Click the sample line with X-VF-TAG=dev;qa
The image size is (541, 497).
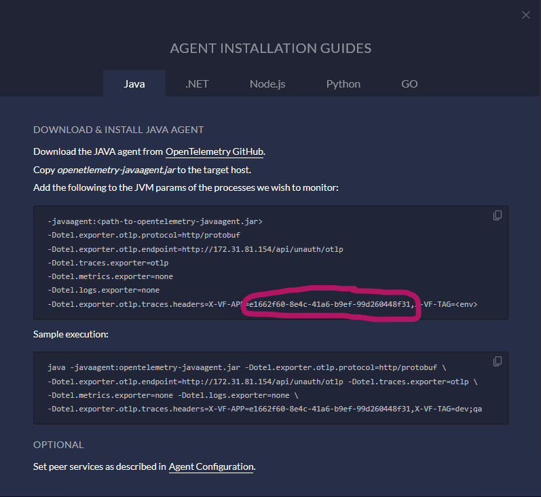pos(265,409)
